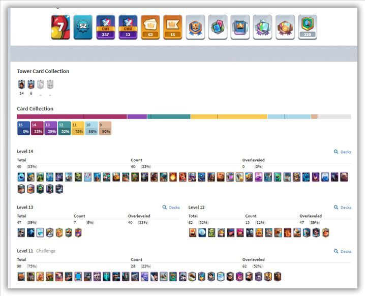Select the orange badge showing 63
The height and width of the screenshot is (296, 365).
click(x=150, y=27)
